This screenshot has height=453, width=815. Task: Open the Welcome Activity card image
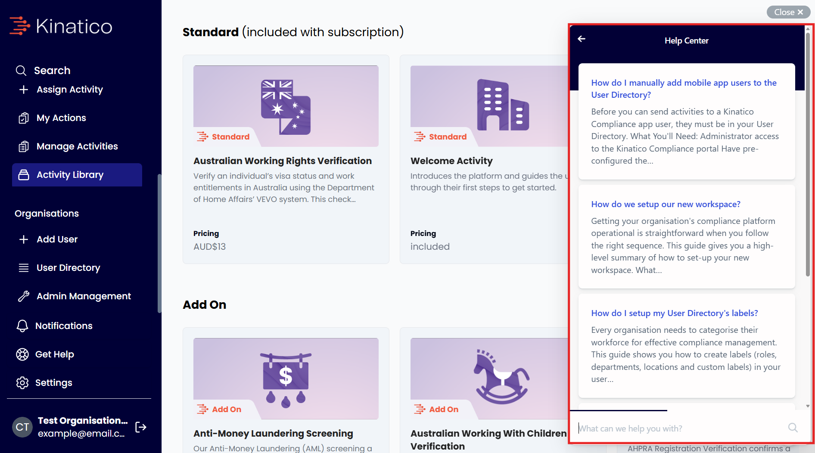coord(489,106)
